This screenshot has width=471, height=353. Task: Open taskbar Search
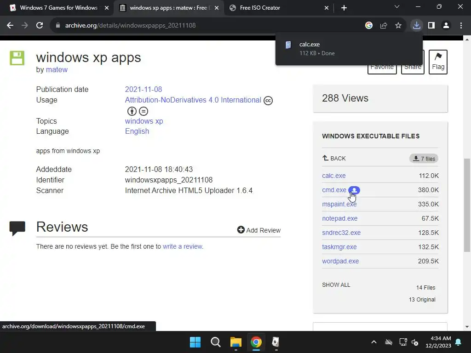pyautogui.click(x=215, y=342)
